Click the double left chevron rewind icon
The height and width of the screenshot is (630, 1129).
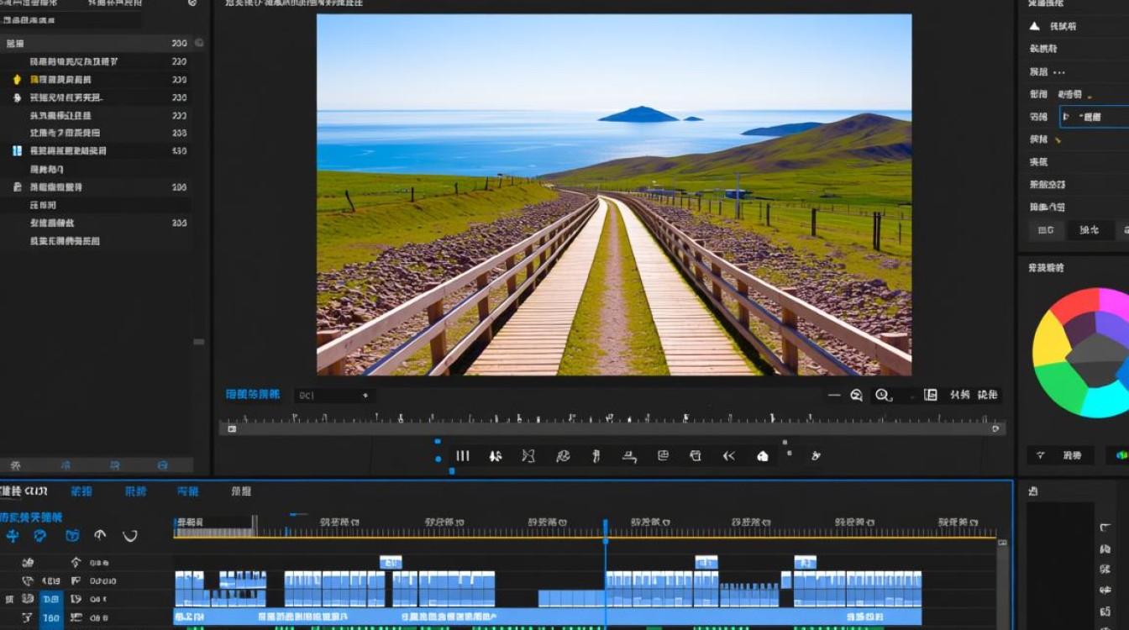728,455
